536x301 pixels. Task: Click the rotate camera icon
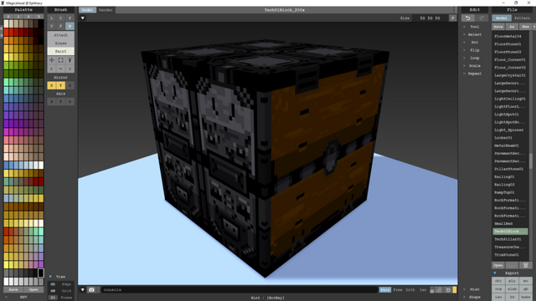[448, 290]
